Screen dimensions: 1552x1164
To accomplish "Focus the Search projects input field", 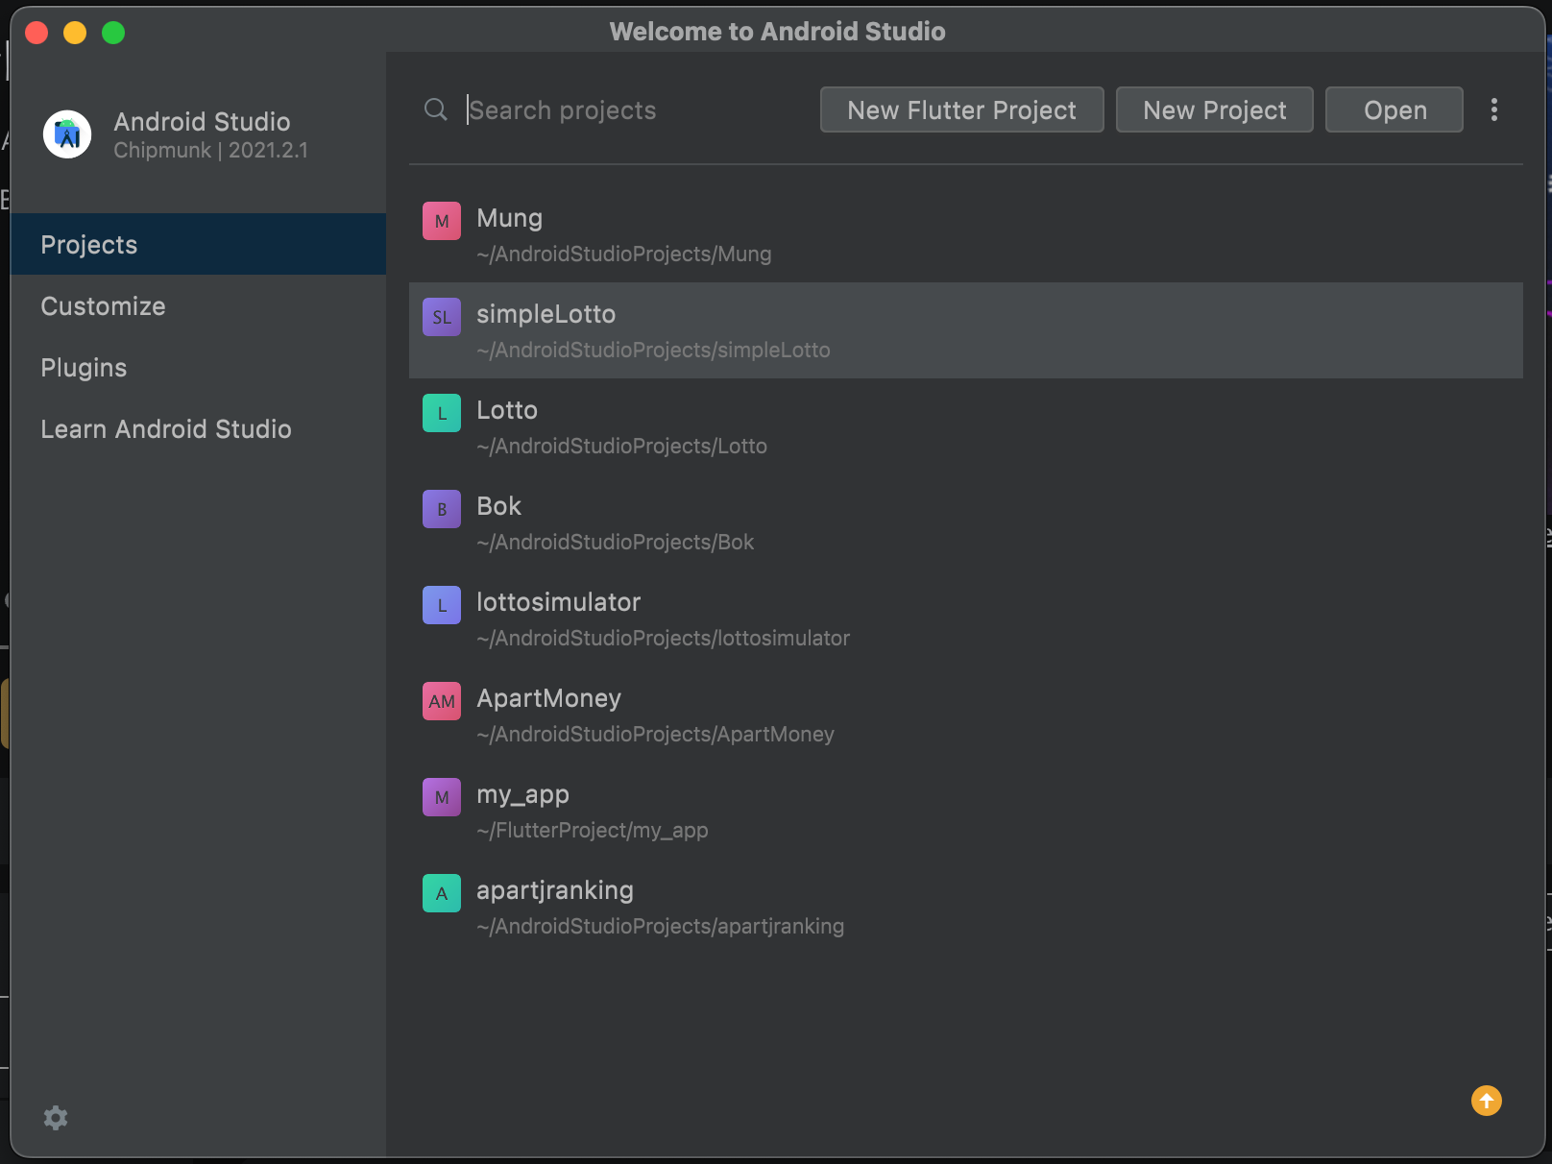I will [x=634, y=109].
